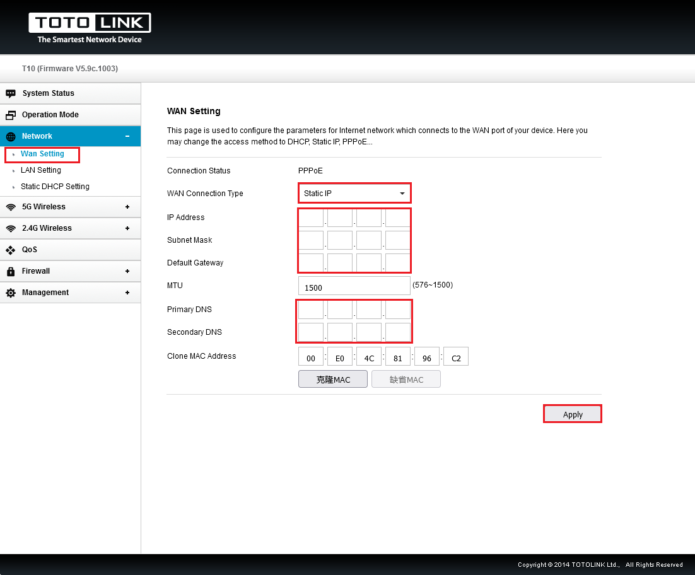The image size is (695, 575).
Task: Click the System Status speech bubble icon
Action: click(11, 93)
